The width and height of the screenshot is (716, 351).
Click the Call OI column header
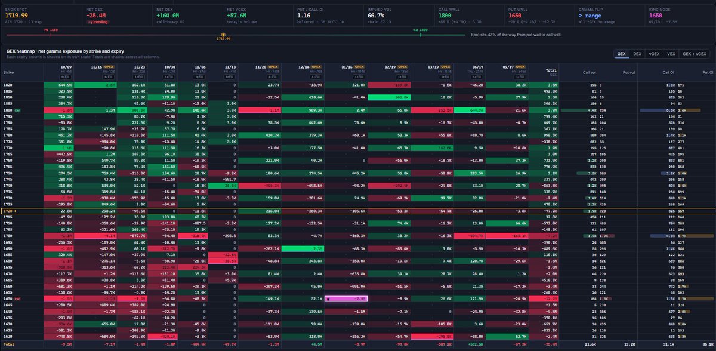[667, 72]
